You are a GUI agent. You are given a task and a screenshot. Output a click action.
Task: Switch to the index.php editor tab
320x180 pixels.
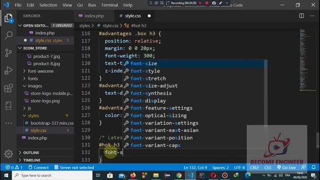click(x=94, y=15)
